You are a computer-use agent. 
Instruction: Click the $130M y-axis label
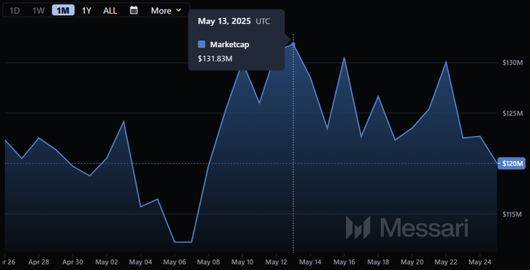pyautogui.click(x=513, y=63)
